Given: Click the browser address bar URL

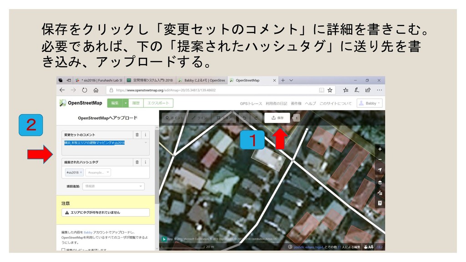Looking at the screenshot, I should point(166,90).
